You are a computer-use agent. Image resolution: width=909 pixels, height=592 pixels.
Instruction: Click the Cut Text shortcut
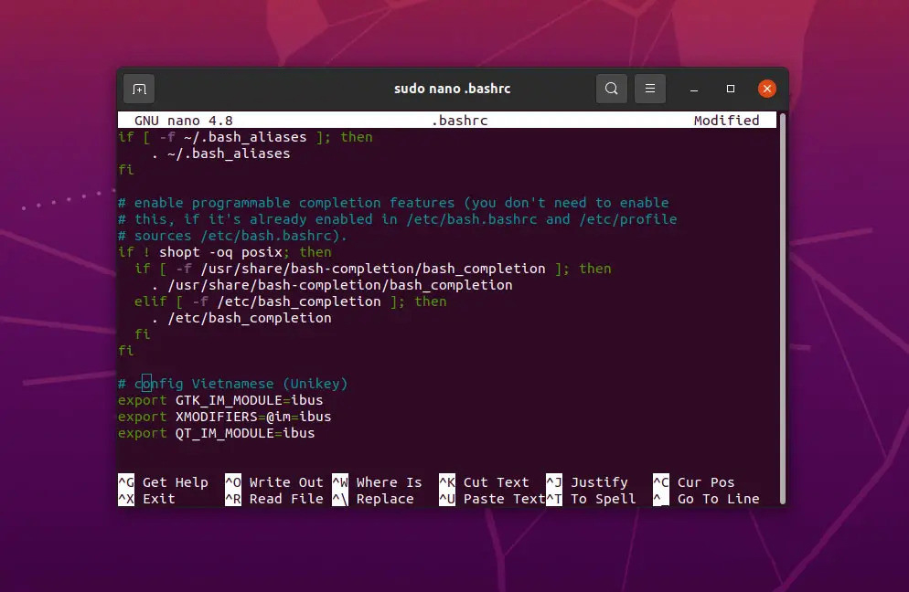497,482
